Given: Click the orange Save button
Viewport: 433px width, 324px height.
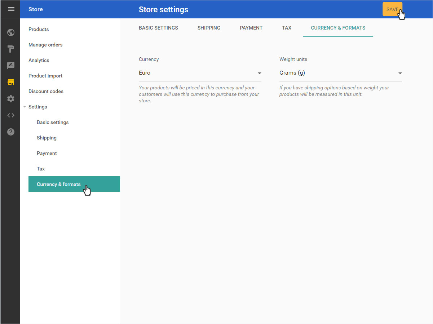Looking at the screenshot, I should click(x=392, y=9).
